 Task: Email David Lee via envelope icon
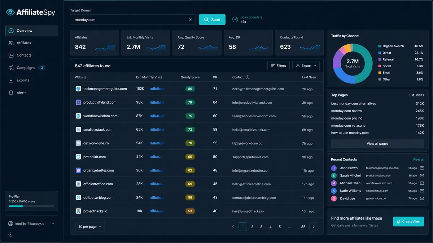[x=422, y=198]
